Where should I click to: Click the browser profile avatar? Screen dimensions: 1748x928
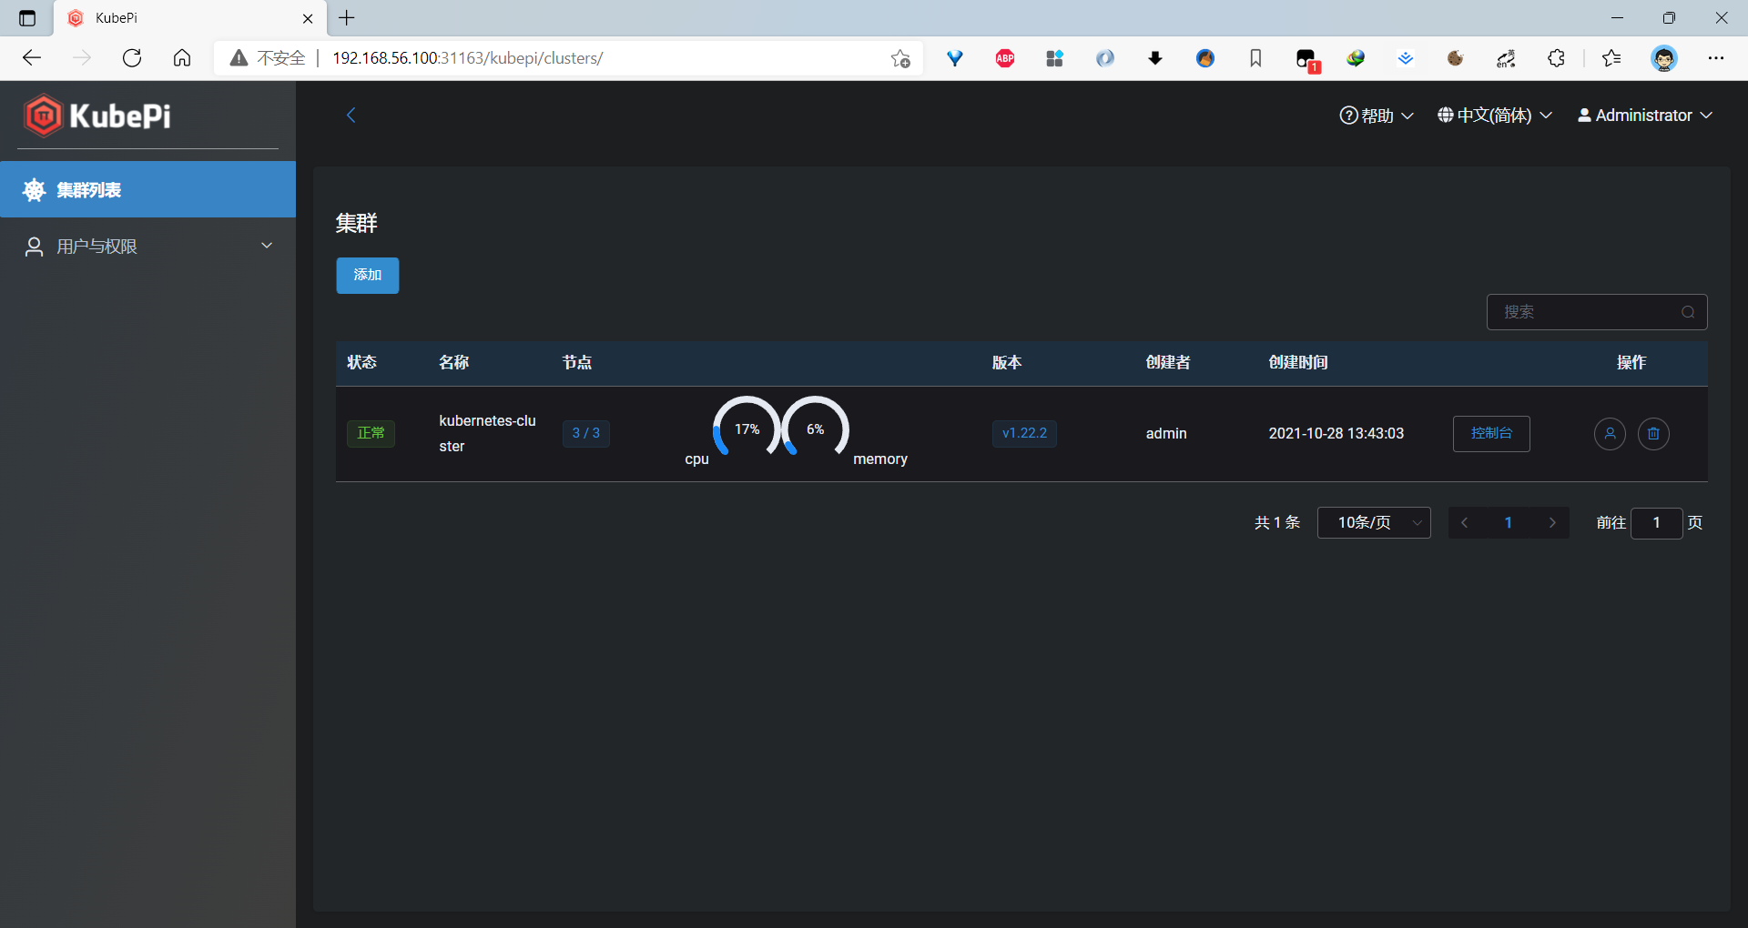click(x=1664, y=58)
